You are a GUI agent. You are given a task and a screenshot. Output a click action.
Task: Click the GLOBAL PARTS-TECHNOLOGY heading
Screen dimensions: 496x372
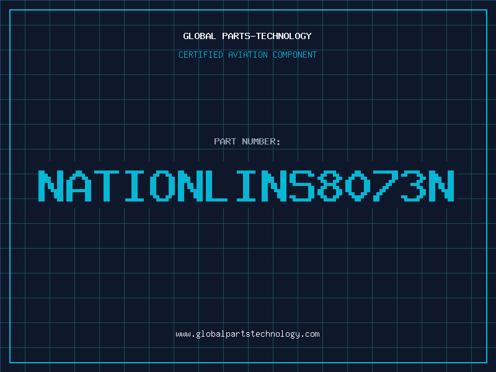(247, 36)
